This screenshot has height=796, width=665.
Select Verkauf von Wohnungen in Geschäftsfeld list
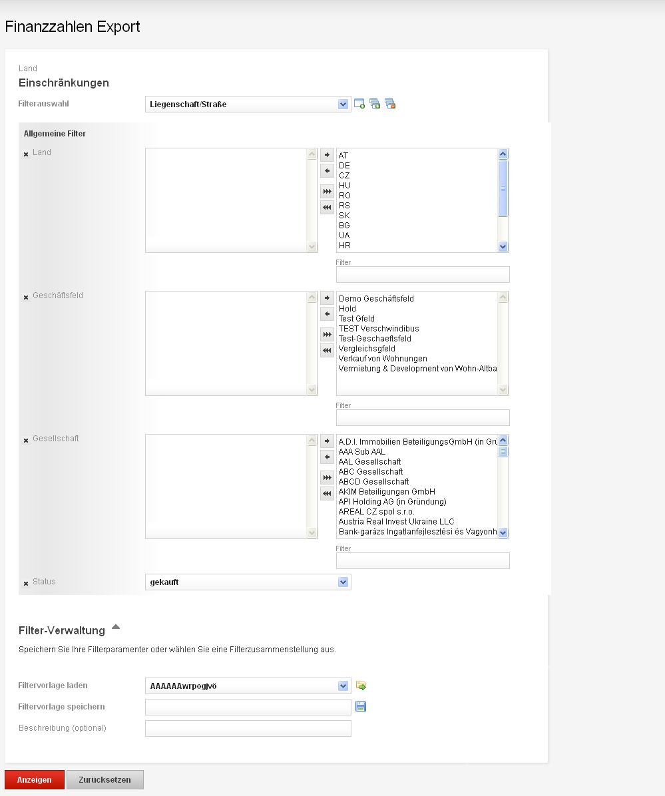(383, 359)
